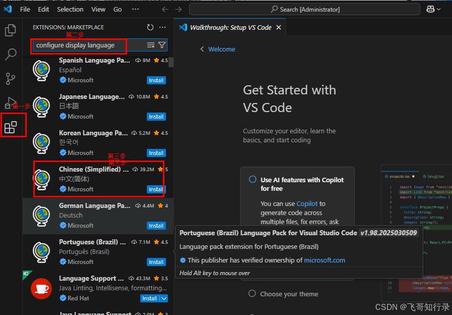Open the Search view in activity bar

point(11,54)
